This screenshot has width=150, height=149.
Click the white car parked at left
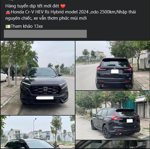point(4,75)
